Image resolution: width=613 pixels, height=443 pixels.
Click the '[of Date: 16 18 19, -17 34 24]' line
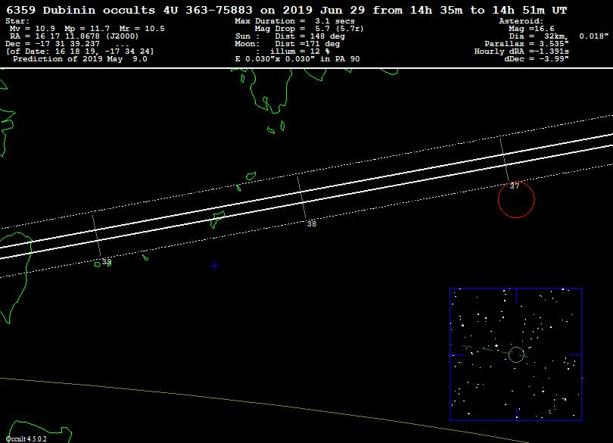pos(79,51)
